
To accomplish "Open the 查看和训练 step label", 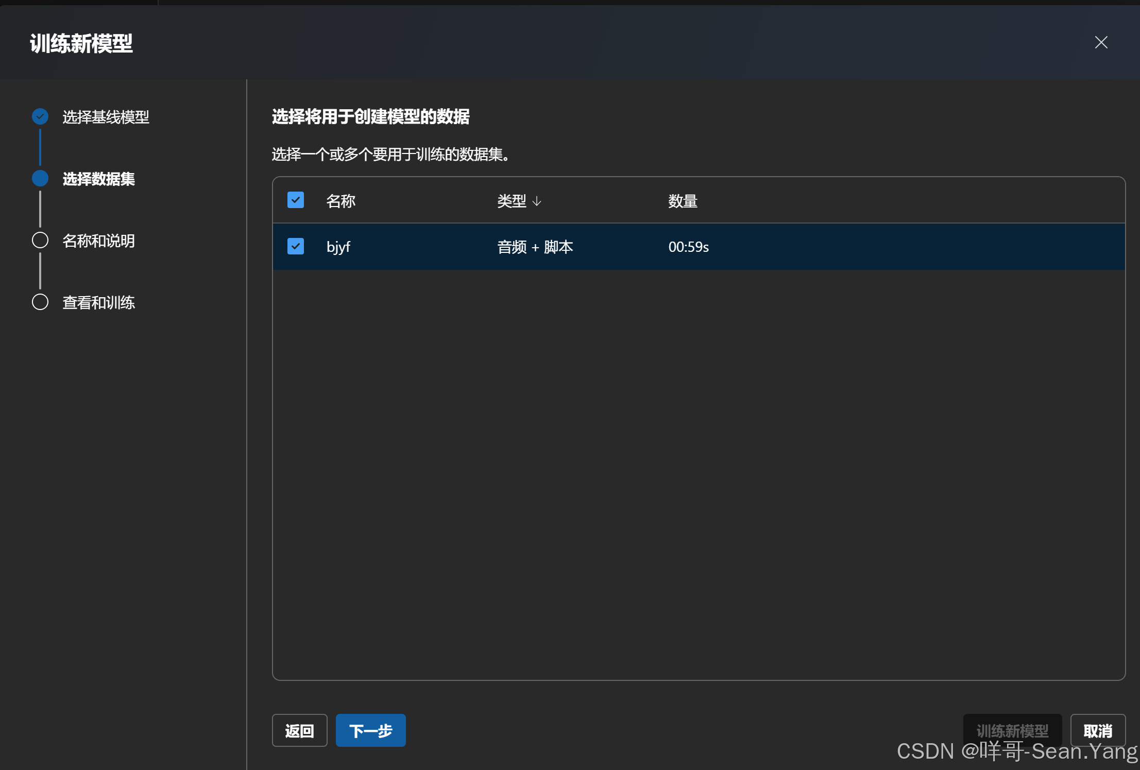I will (x=98, y=302).
